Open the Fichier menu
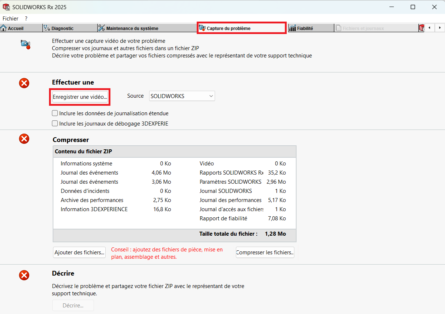This screenshot has width=445, height=314. pyautogui.click(x=10, y=18)
